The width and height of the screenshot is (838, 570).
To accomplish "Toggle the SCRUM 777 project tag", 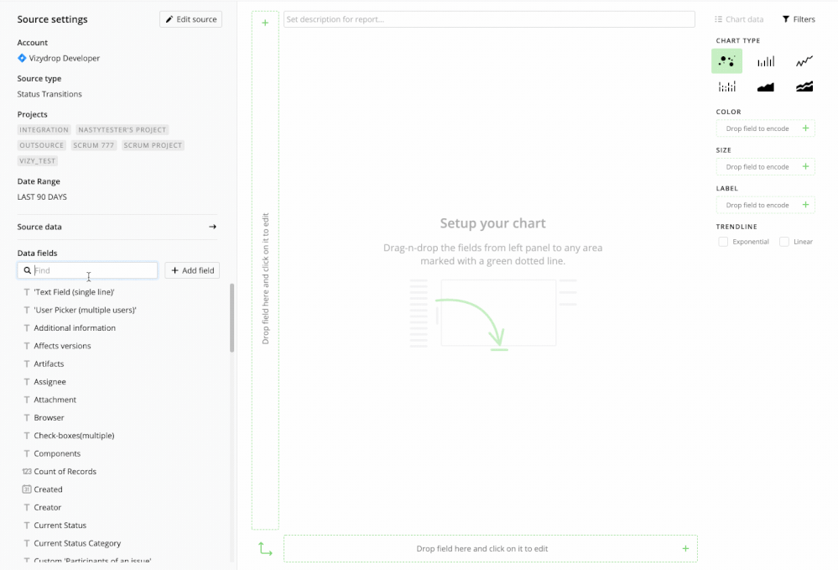I will (x=93, y=144).
